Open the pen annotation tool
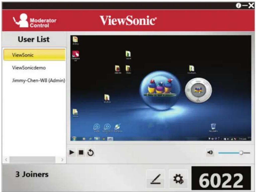Viewport: 256px width, 192px height. 156,179
